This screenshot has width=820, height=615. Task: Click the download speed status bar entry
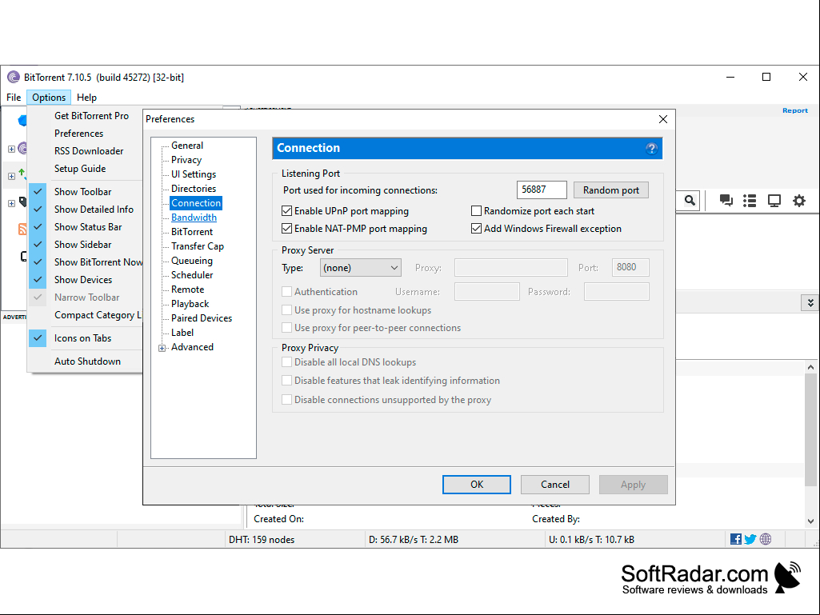click(x=413, y=540)
